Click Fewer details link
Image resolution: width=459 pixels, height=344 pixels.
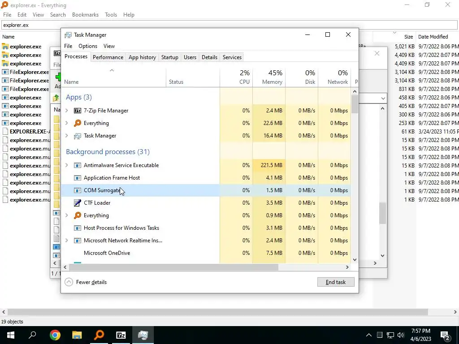91,282
